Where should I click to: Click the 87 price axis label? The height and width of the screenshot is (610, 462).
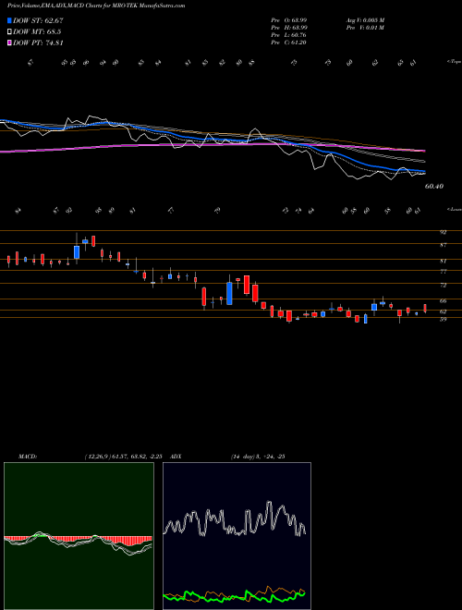[x=443, y=245]
